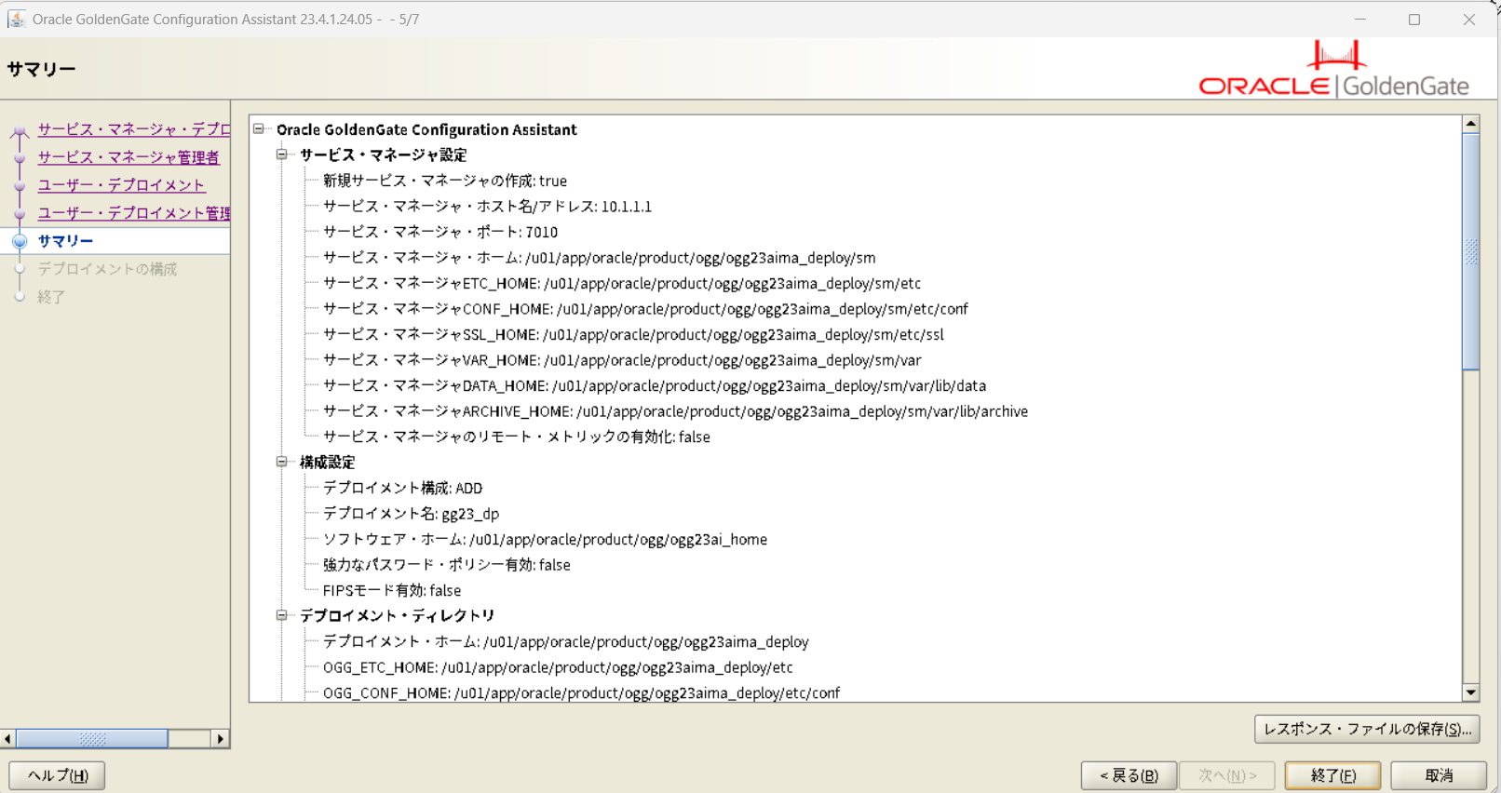Click the ヘルプ(H) button
The image size is (1501, 793).
[57, 775]
